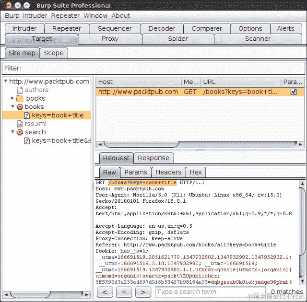Image resolution: width=307 pixels, height=302 pixels.
Task: Switch to the Options tab
Action: [x=250, y=29]
